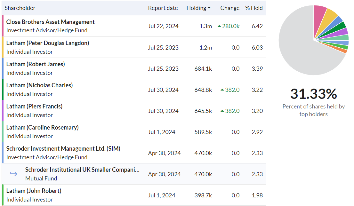
Task: Click 'Investment Advisor/Hedge Fund' under Close Brothers
Action: (x=47, y=30)
